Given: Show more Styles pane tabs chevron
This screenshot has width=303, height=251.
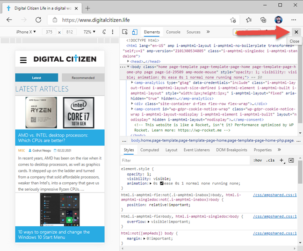Looking at the screenshot, I should 279,150.
